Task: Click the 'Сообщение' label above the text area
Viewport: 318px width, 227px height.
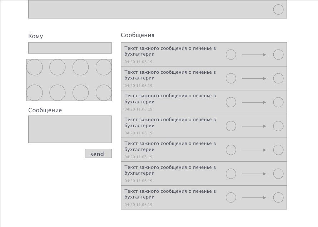Action: click(45, 110)
